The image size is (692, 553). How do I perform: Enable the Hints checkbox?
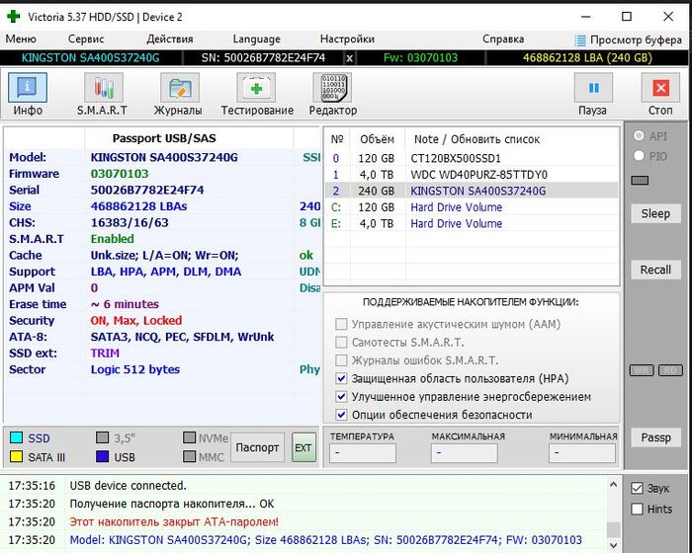(x=637, y=509)
